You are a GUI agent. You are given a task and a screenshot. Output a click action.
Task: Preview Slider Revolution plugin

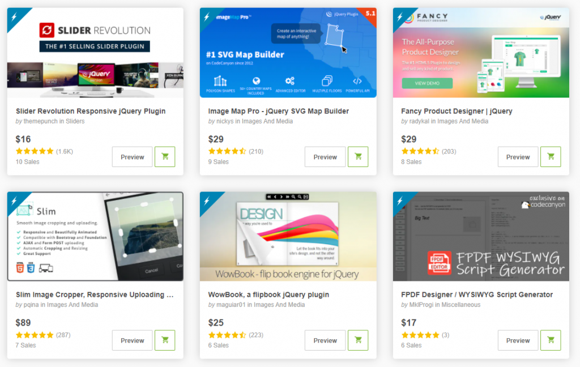click(x=133, y=157)
